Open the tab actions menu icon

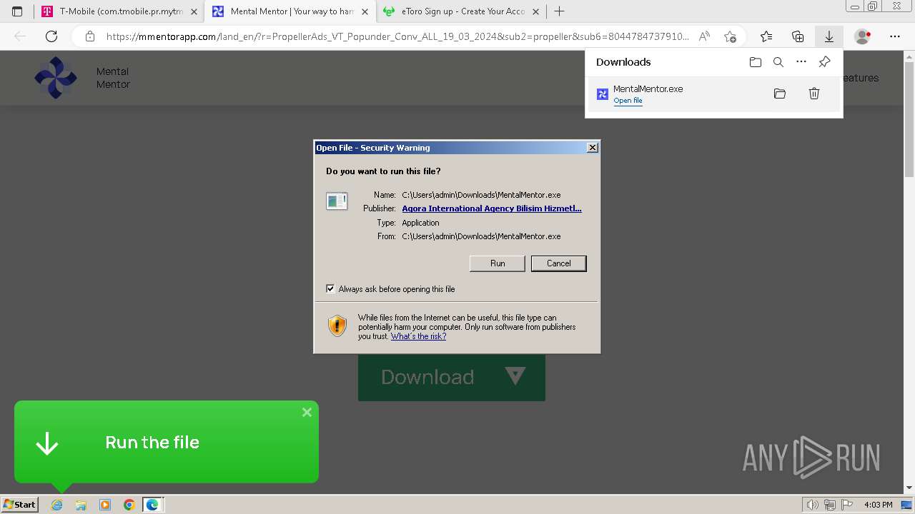click(17, 11)
